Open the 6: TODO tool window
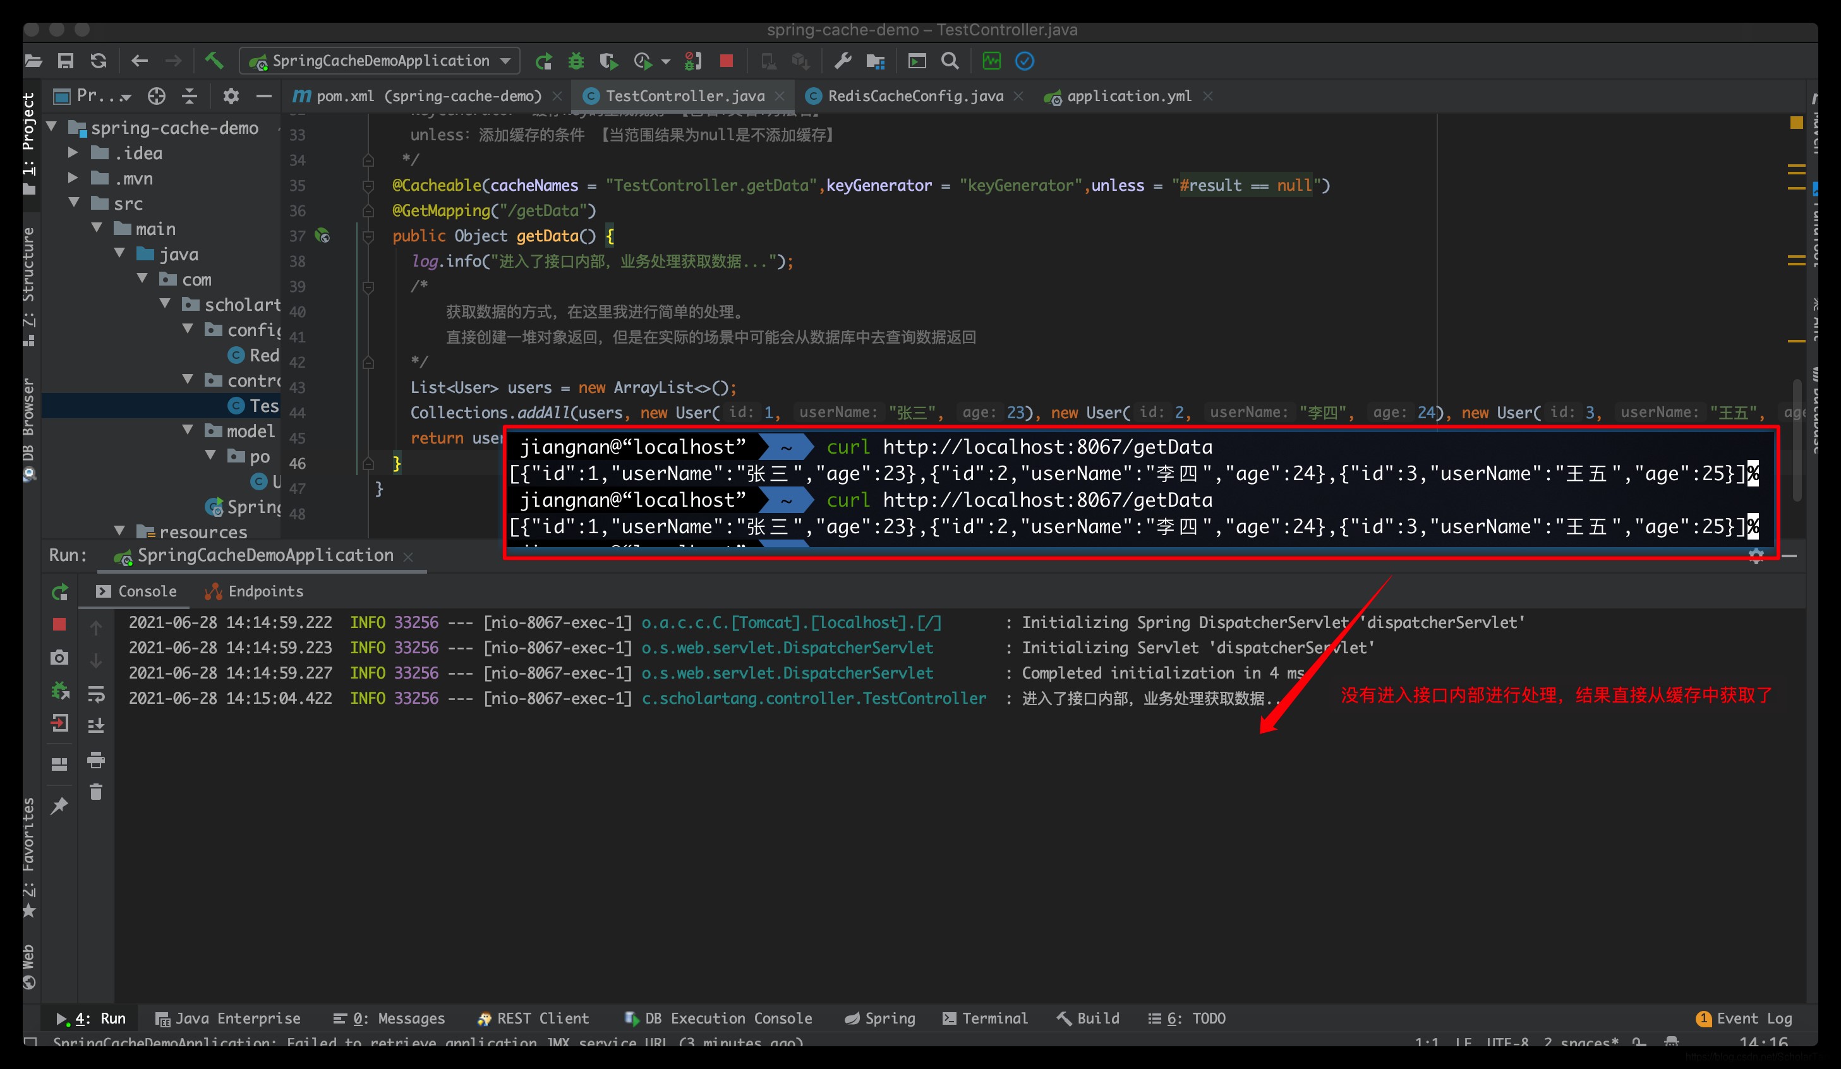 coord(1186,1018)
